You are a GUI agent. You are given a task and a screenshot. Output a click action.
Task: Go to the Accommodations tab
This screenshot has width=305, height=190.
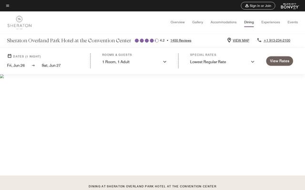224,22
